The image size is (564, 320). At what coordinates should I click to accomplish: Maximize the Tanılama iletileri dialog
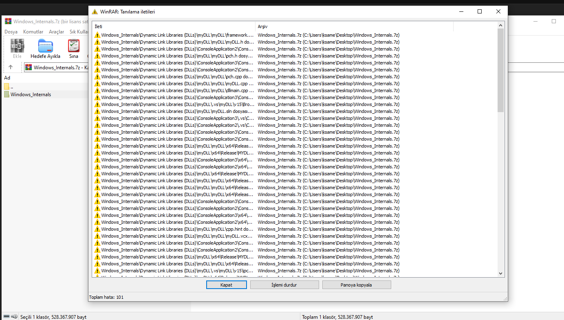coord(480,12)
